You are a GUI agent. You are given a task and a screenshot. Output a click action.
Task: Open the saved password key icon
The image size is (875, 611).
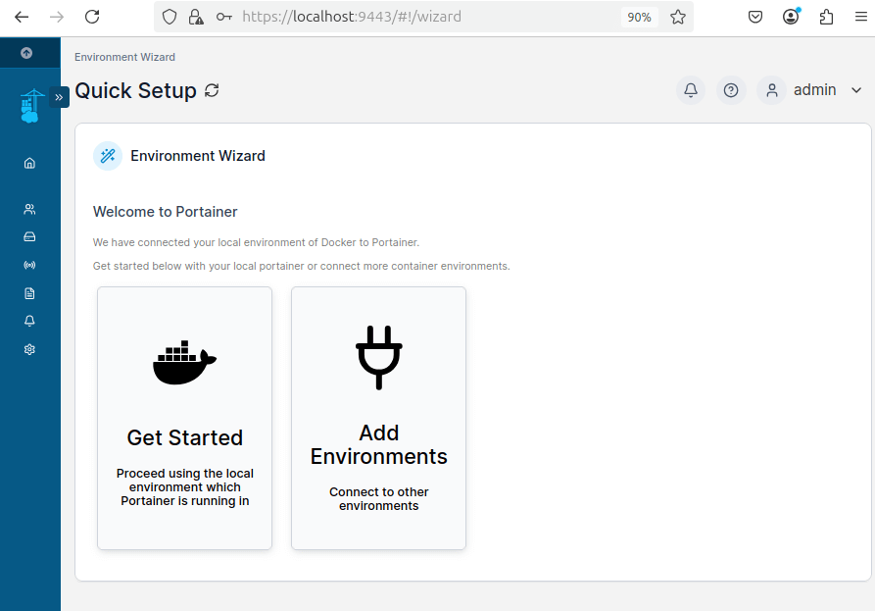tap(223, 17)
